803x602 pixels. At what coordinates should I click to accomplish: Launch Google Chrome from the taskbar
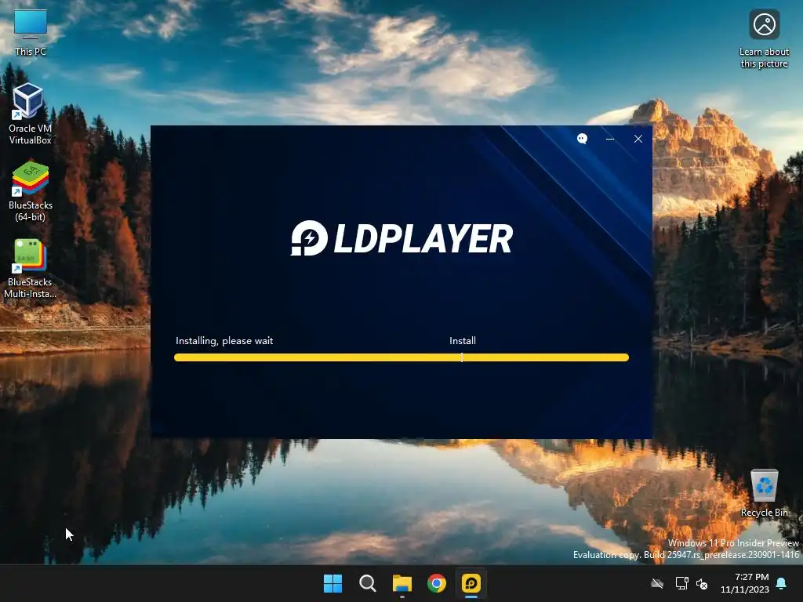pos(437,583)
